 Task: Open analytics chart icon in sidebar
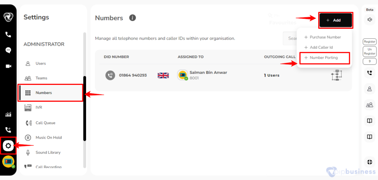coord(8,114)
